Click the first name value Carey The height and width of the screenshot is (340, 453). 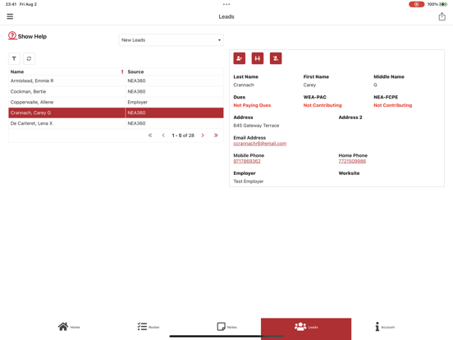click(x=309, y=85)
